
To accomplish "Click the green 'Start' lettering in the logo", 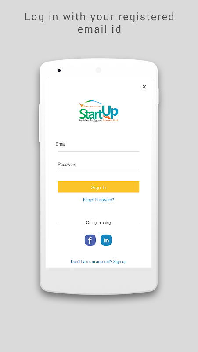I will tap(90, 114).
